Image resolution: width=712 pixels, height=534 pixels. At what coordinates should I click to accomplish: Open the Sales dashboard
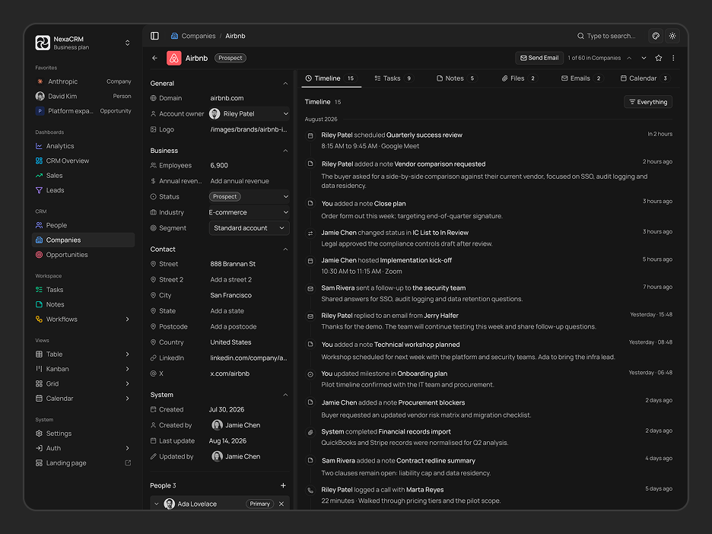point(83,176)
